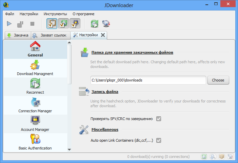Switch to the Захват ссылок tab
The image size is (238, 163).
coord(51,35)
